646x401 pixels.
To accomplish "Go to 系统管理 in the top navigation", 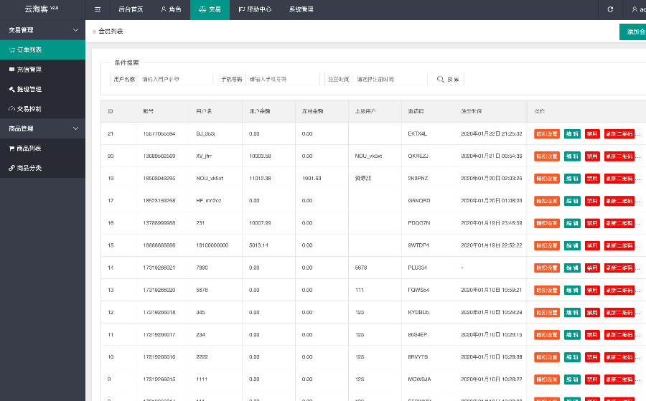I will (301, 9).
